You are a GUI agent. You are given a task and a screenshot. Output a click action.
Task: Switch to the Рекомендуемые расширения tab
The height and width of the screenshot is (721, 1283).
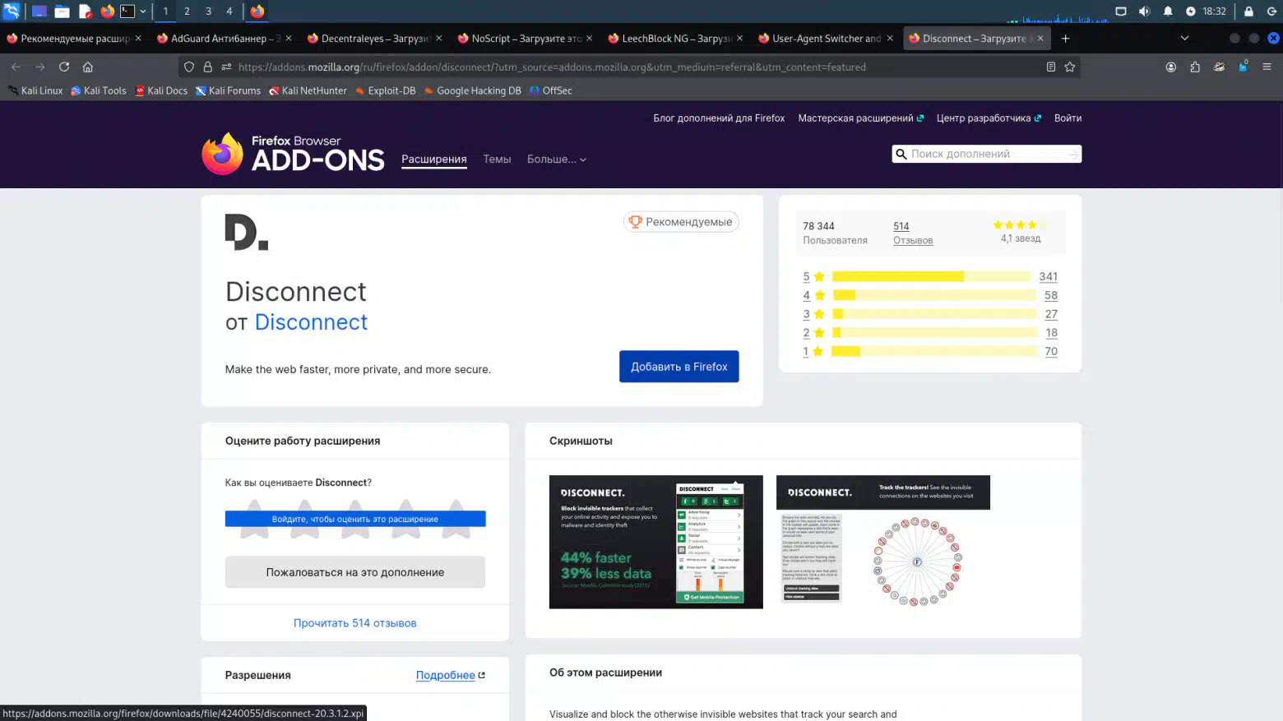click(75, 39)
